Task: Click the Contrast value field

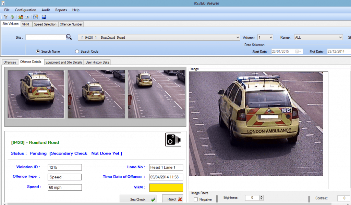Action: tap(344, 198)
